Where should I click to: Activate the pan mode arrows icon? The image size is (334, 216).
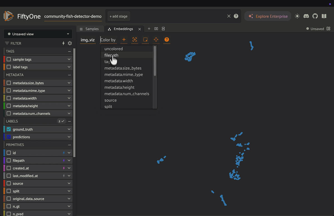156,40
